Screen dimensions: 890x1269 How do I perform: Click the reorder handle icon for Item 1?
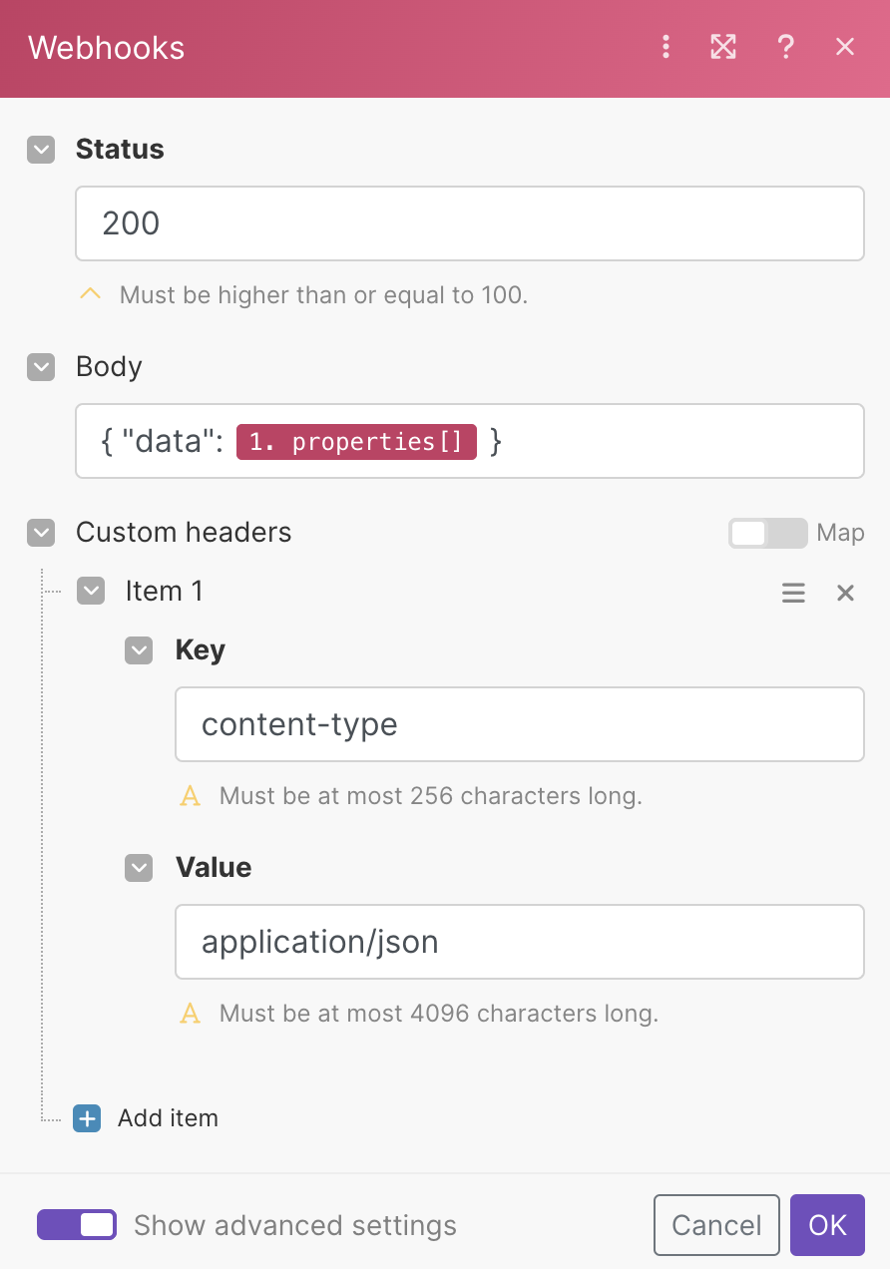pyautogui.click(x=793, y=593)
